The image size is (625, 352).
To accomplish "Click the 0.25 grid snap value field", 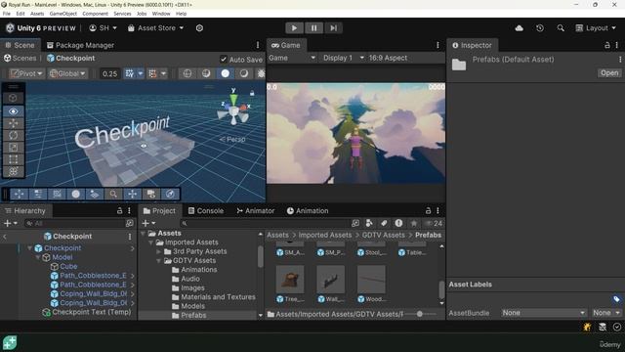I will click(109, 73).
